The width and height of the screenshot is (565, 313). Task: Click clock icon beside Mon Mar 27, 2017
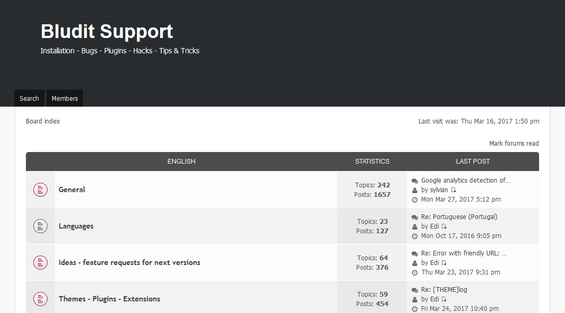415,200
